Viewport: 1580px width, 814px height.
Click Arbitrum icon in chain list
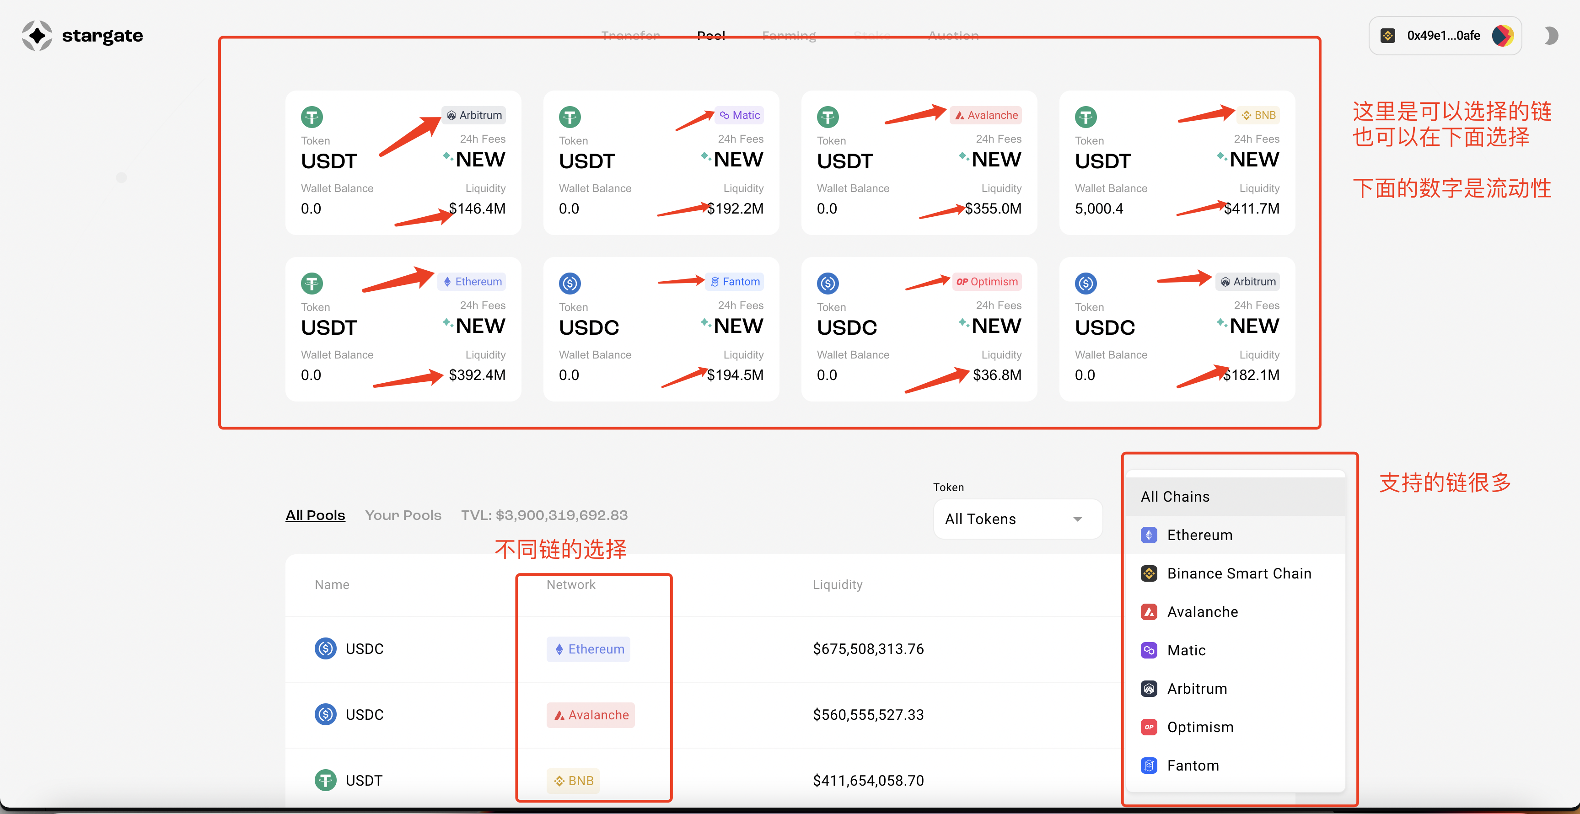pyautogui.click(x=1149, y=689)
